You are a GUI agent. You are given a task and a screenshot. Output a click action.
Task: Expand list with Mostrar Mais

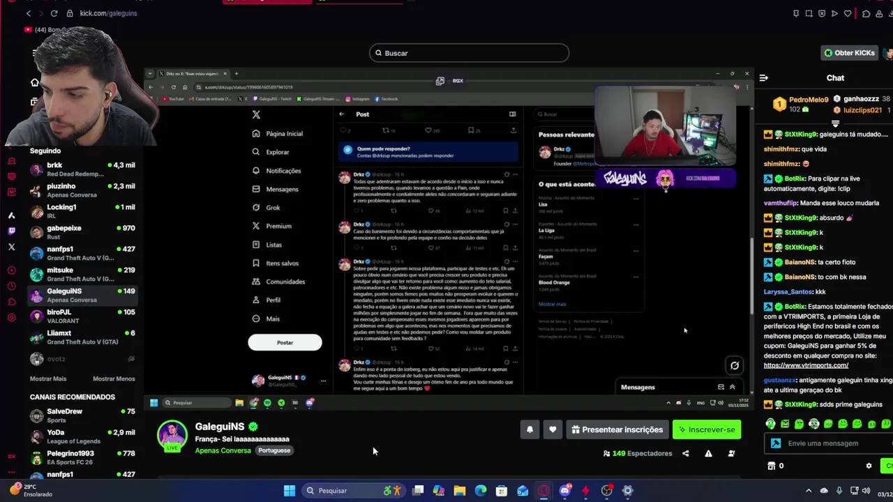click(48, 379)
